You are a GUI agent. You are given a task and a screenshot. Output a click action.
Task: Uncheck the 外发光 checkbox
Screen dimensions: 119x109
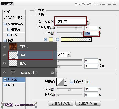pyautogui.click(x=5, y=79)
